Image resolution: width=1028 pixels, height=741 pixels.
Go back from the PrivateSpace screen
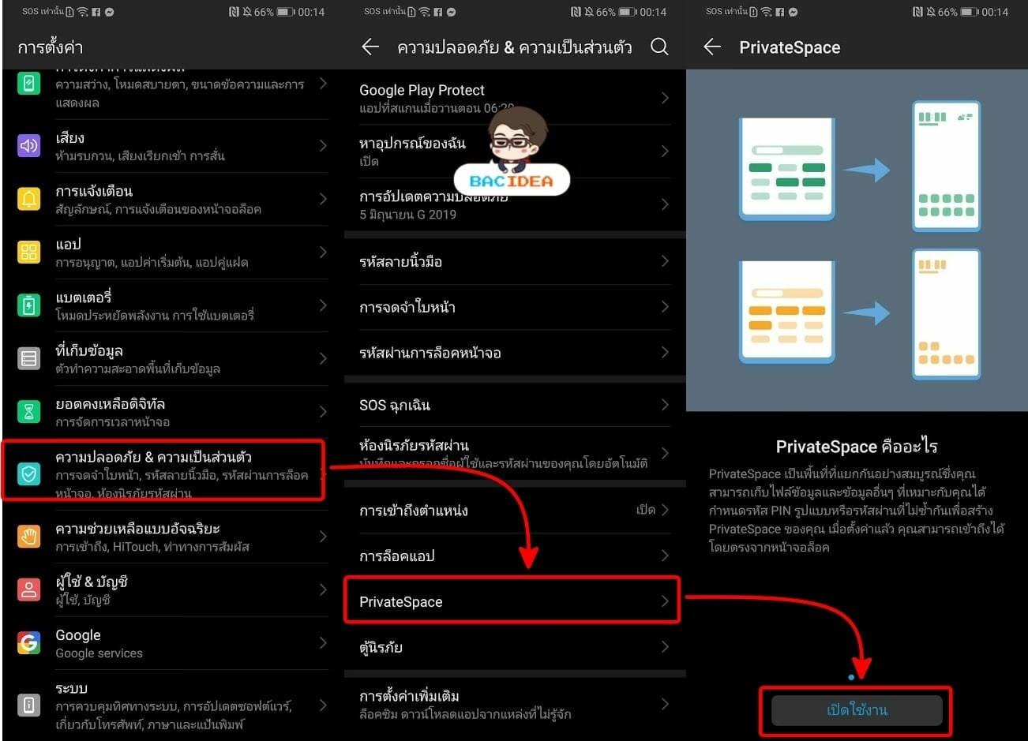pos(712,47)
